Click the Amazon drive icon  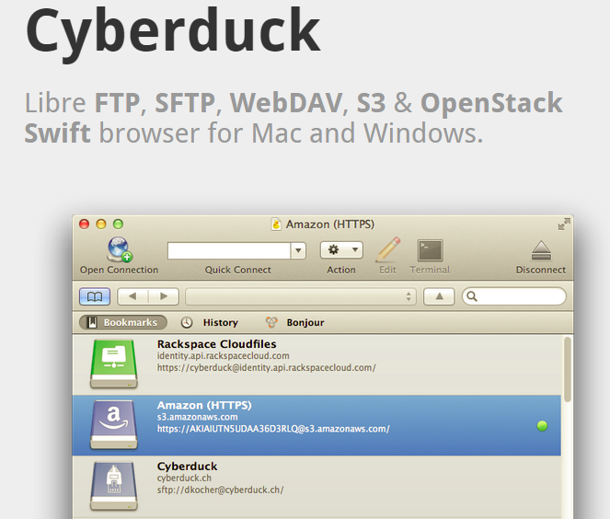[113, 425]
